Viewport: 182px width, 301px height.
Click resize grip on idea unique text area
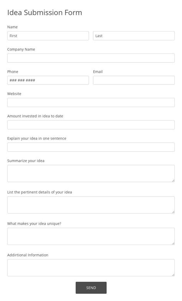click(173, 243)
